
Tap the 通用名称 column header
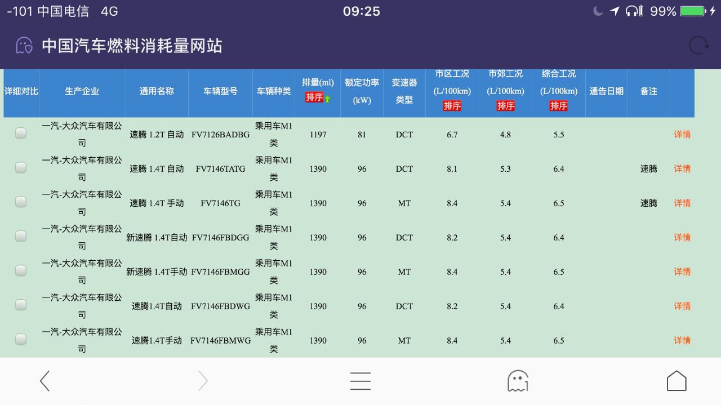click(157, 91)
